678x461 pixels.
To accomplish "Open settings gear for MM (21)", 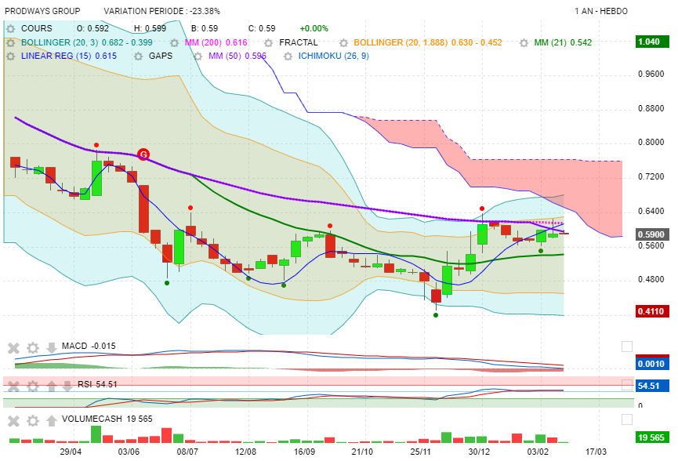I will point(524,43).
